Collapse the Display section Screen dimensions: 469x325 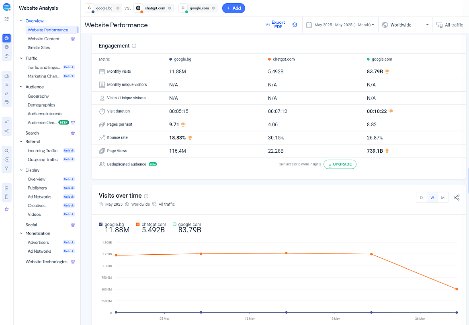[21, 170]
